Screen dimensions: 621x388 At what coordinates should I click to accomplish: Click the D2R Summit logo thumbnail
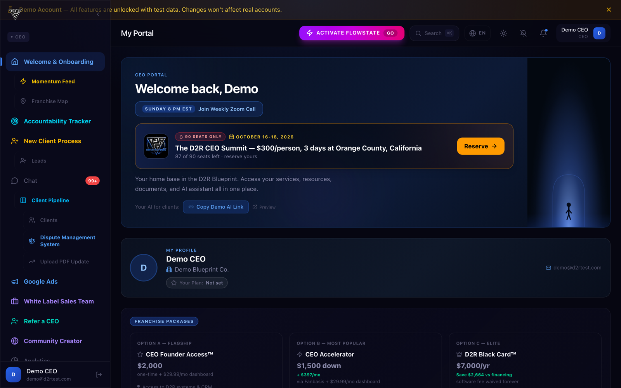tap(156, 146)
